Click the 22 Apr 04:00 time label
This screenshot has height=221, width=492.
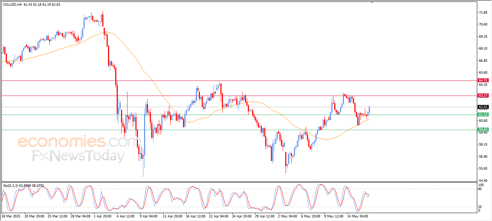[x=219, y=216]
